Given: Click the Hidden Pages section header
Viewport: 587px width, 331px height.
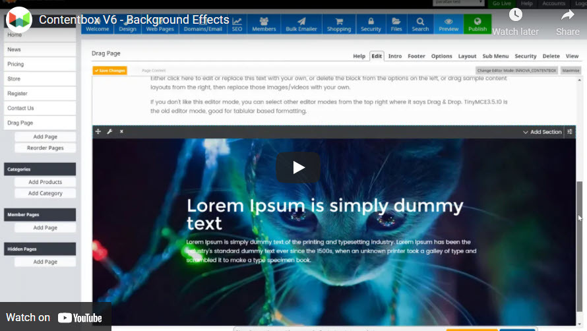Looking at the screenshot, I should tap(40, 249).
